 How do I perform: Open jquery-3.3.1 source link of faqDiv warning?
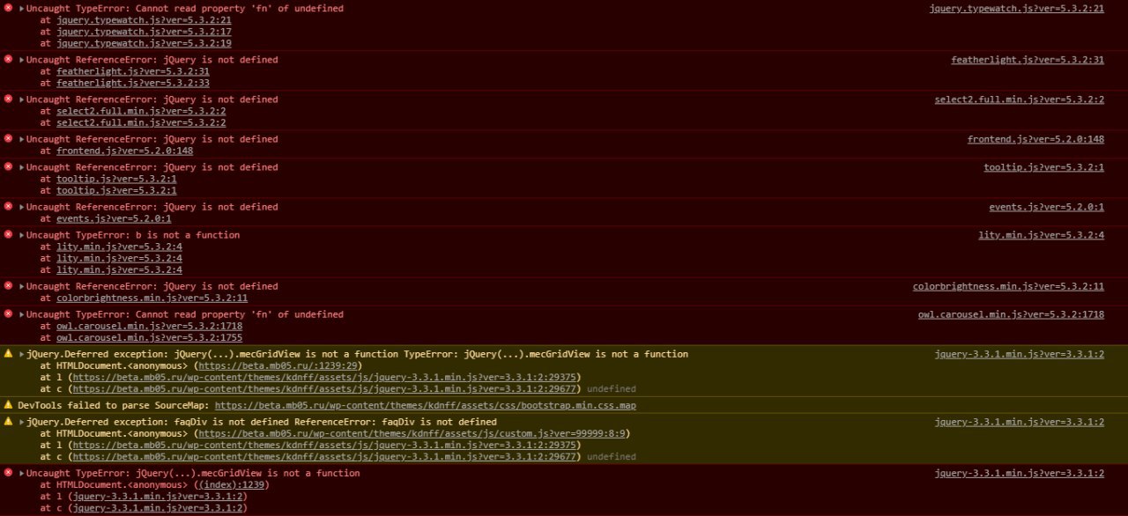click(x=1019, y=422)
